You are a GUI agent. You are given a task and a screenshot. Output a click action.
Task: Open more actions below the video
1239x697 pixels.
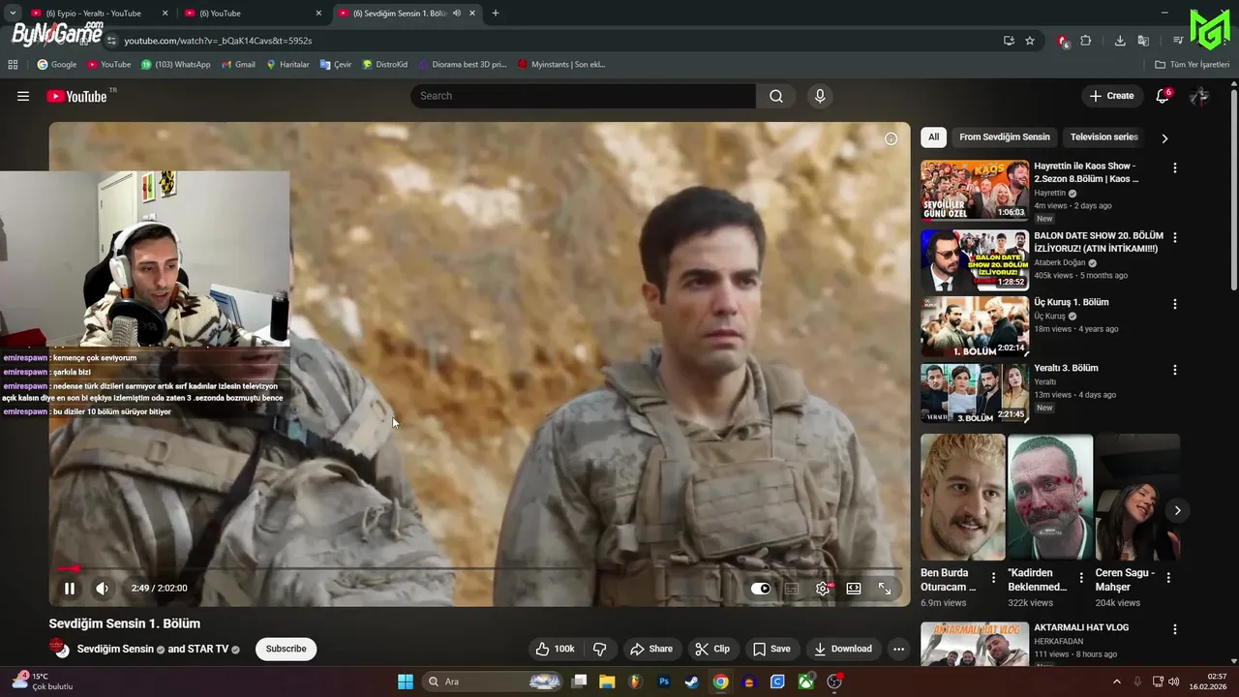pyautogui.click(x=899, y=649)
